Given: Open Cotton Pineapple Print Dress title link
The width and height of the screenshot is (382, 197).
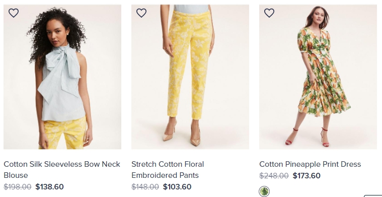Looking at the screenshot, I should (x=310, y=164).
